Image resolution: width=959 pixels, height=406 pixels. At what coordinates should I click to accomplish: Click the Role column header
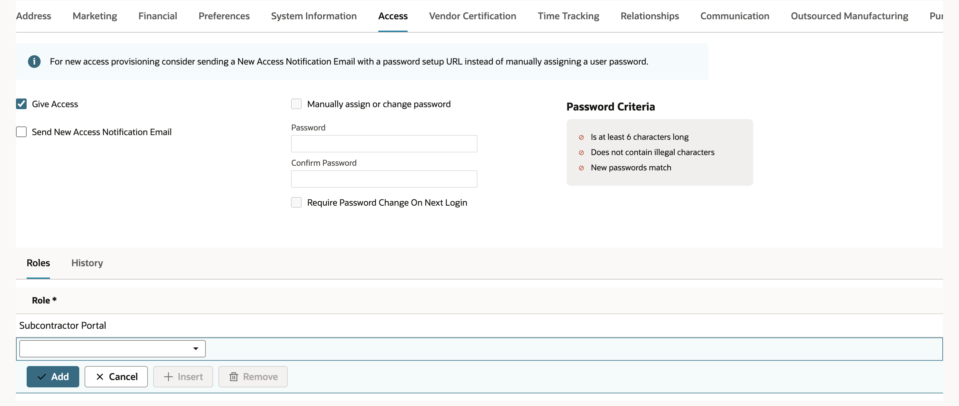(x=44, y=300)
